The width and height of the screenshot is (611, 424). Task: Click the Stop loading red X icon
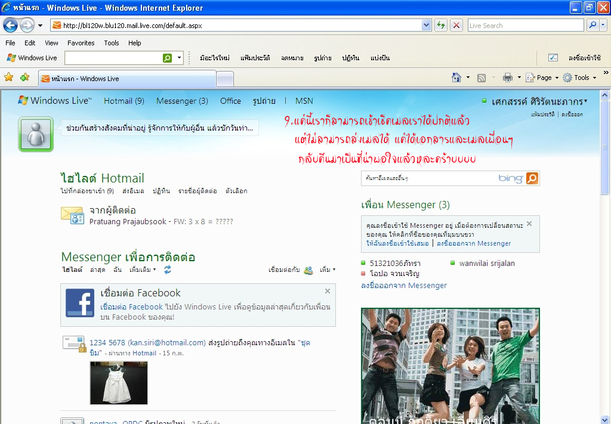[x=456, y=26]
